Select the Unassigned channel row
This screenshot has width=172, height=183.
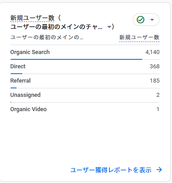tap(85, 95)
